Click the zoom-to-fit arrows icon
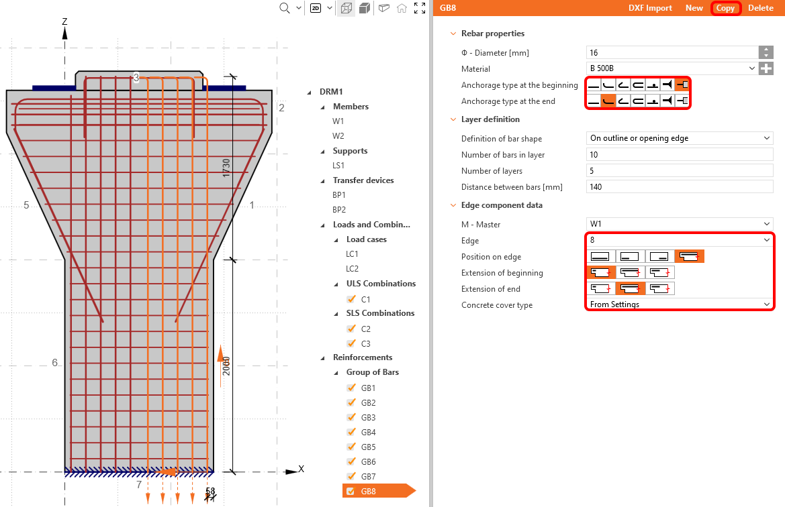The image size is (785, 507). [x=420, y=9]
